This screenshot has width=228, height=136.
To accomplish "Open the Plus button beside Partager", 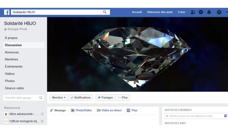I will coord(123,97).
